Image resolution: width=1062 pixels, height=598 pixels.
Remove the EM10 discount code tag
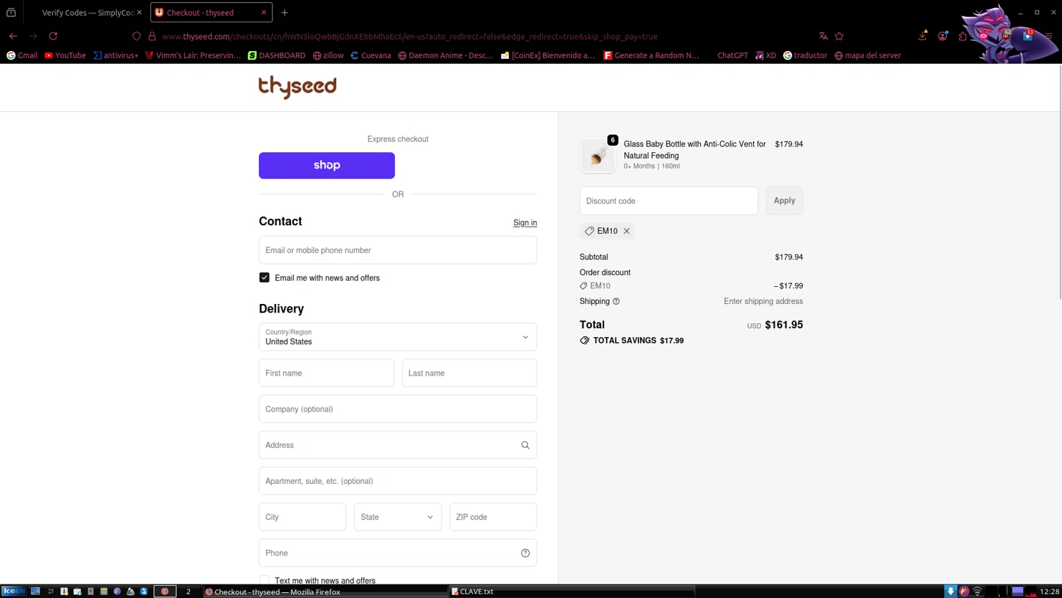(x=627, y=231)
